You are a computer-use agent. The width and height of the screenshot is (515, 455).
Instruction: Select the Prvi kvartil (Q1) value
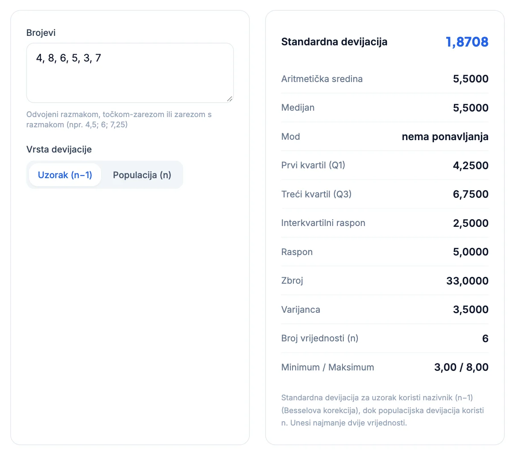(x=471, y=165)
